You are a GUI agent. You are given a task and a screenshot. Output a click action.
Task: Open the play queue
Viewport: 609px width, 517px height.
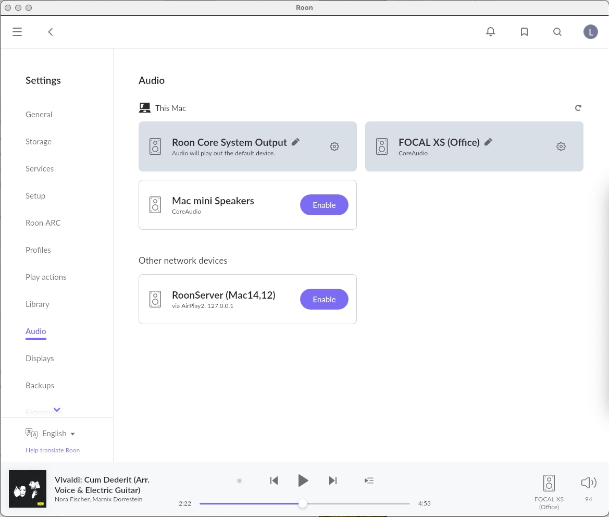369,481
